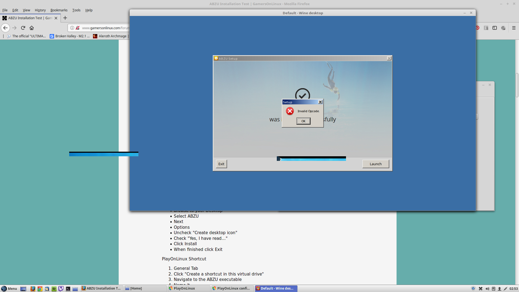
Task: Click the Firefox forward arrow
Action: (x=14, y=28)
